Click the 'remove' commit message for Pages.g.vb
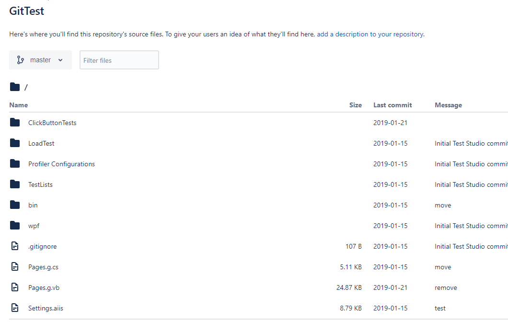 [x=445, y=287]
